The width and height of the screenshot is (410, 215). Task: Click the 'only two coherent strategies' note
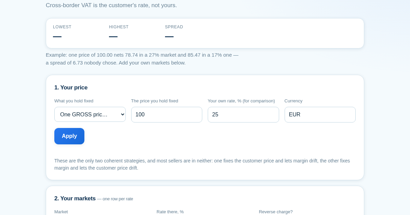[x=202, y=164]
